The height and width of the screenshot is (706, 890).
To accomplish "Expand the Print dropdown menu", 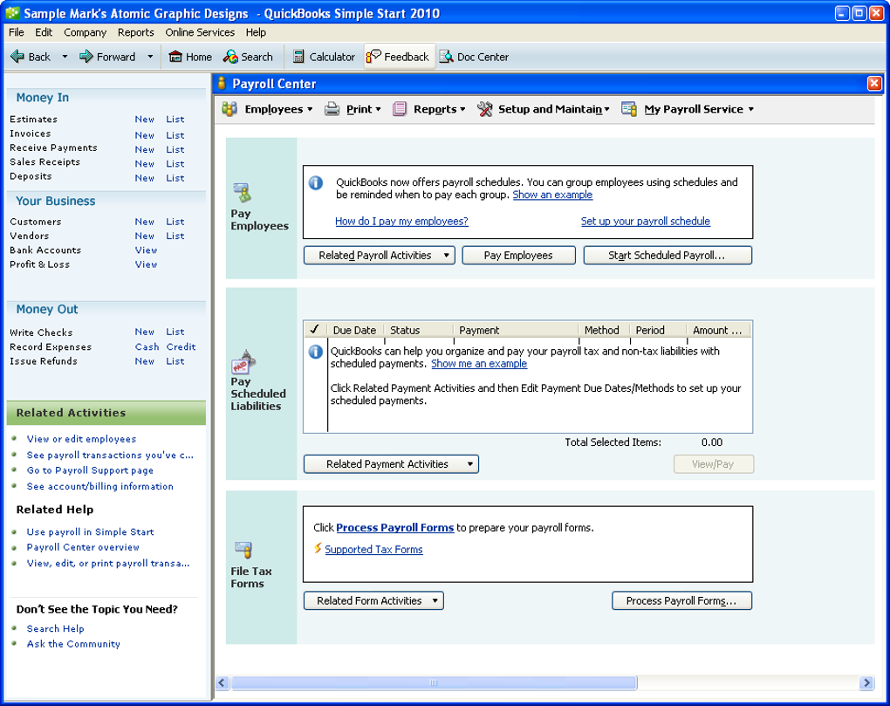I will [x=378, y=109].
